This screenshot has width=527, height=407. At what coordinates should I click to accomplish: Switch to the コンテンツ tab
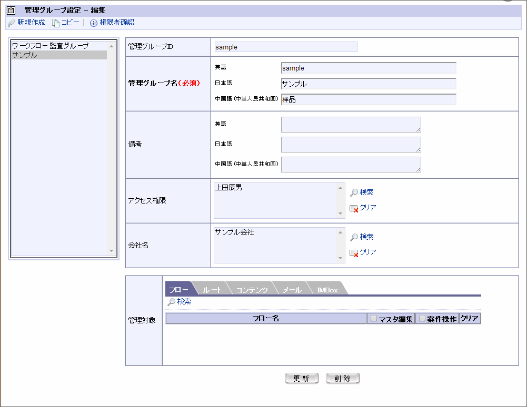(252, 289)
